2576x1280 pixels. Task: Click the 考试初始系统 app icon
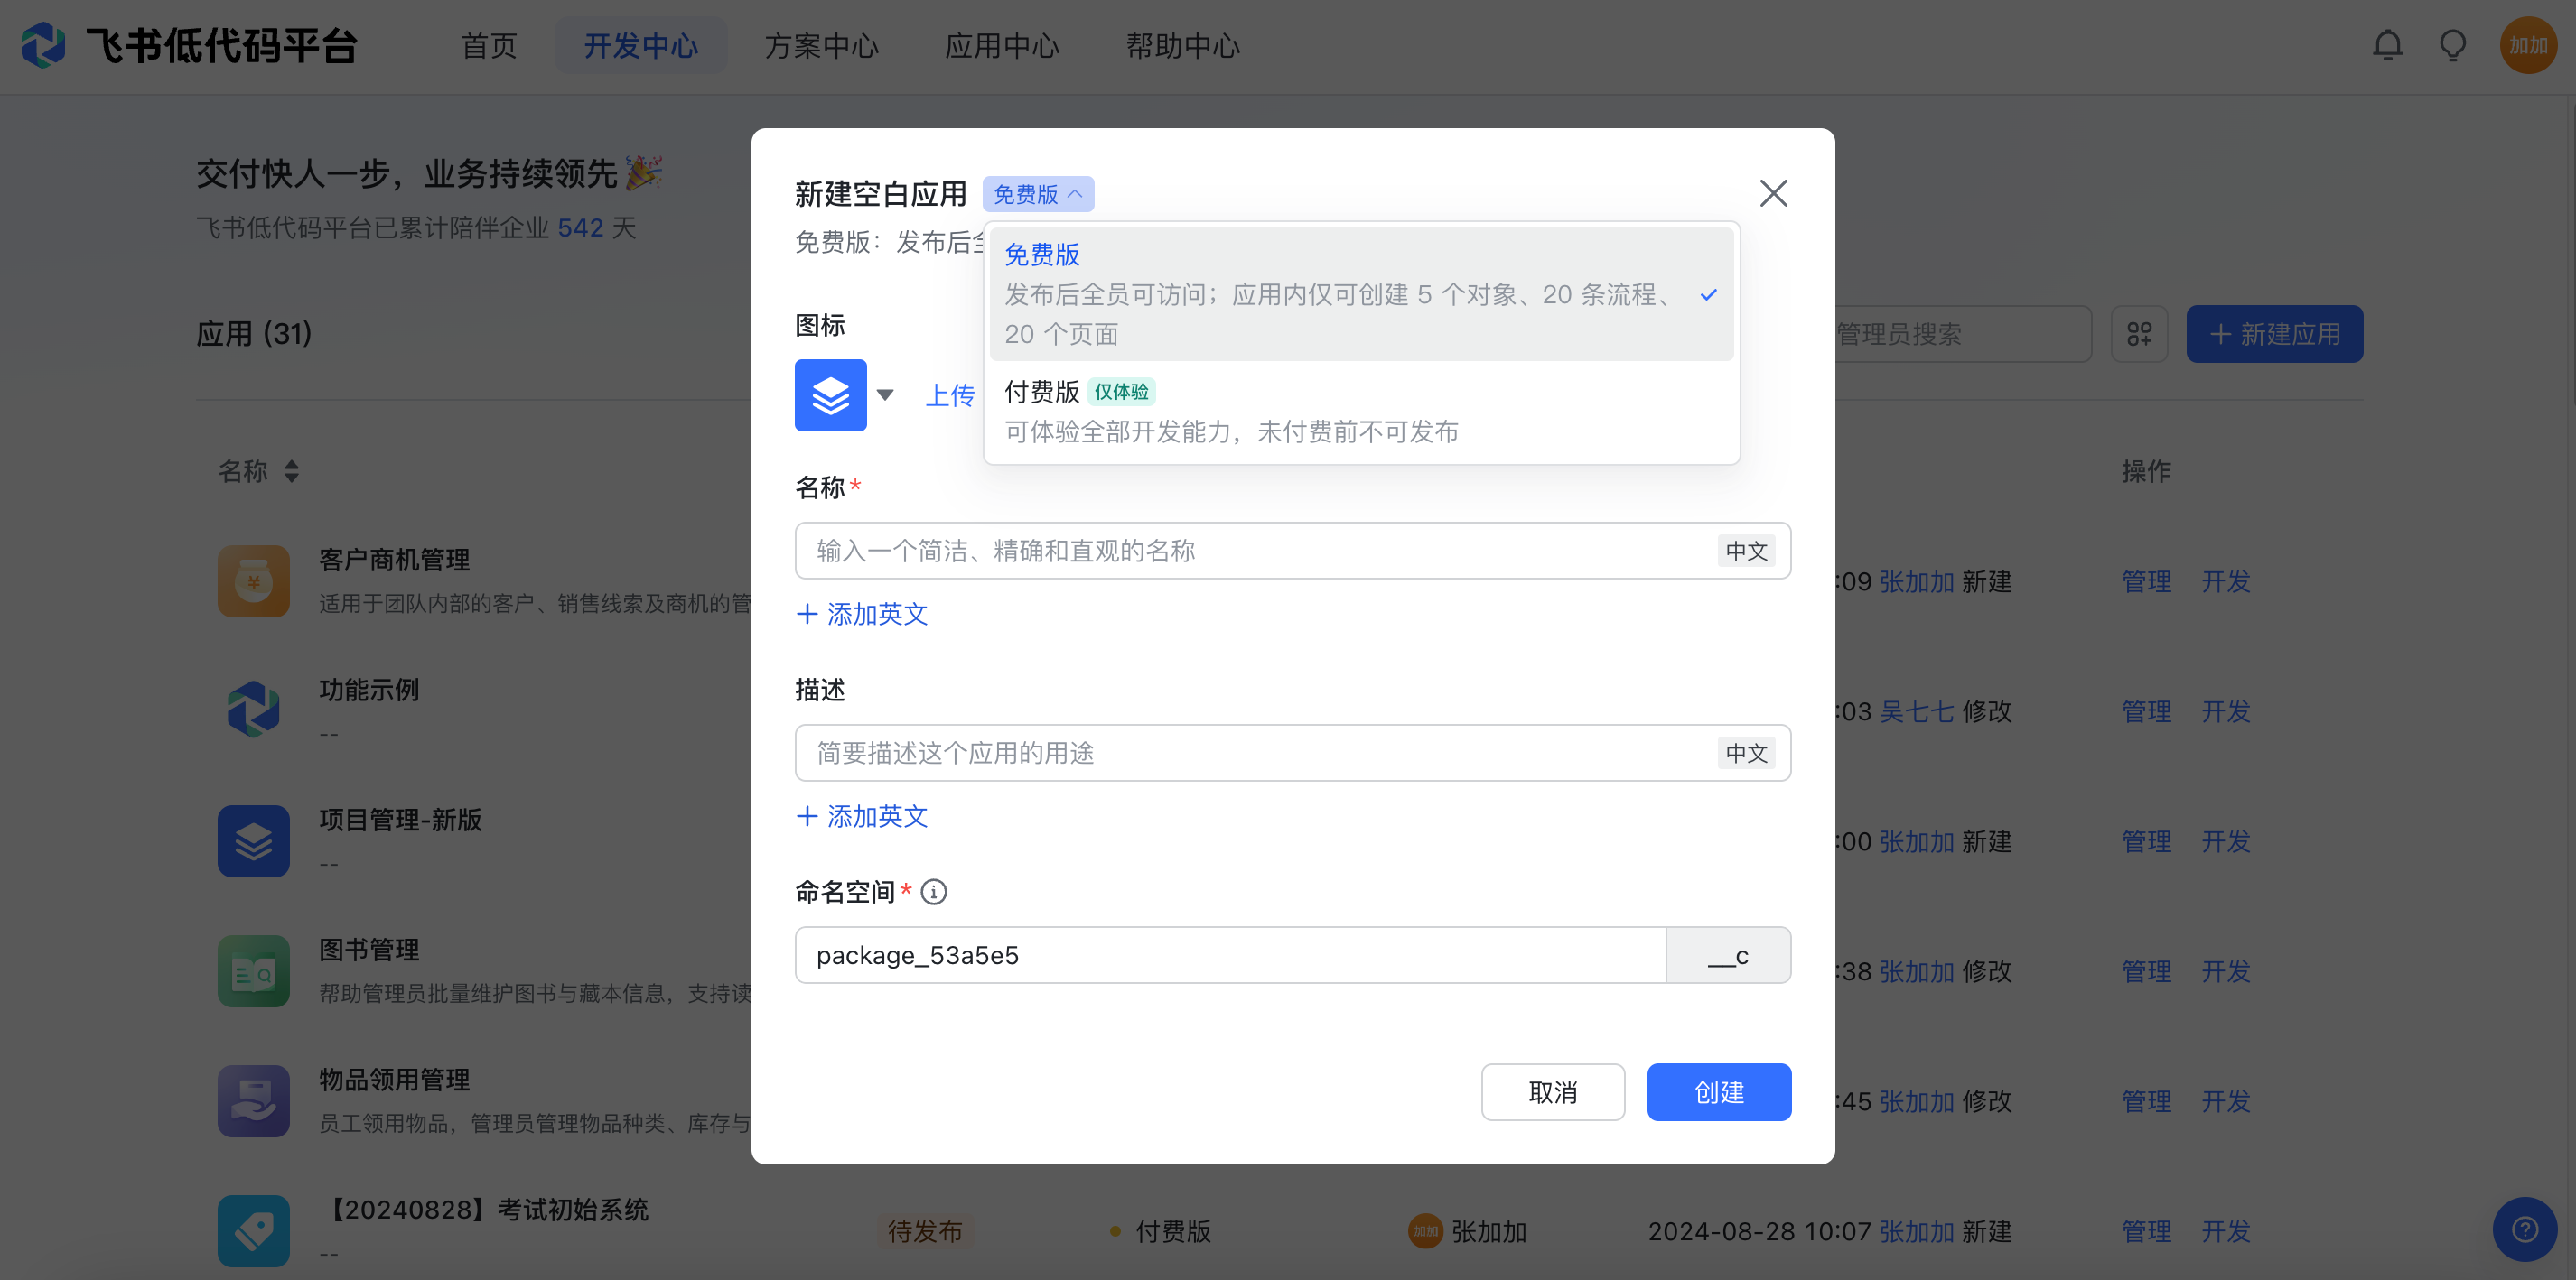point(254,1230)
